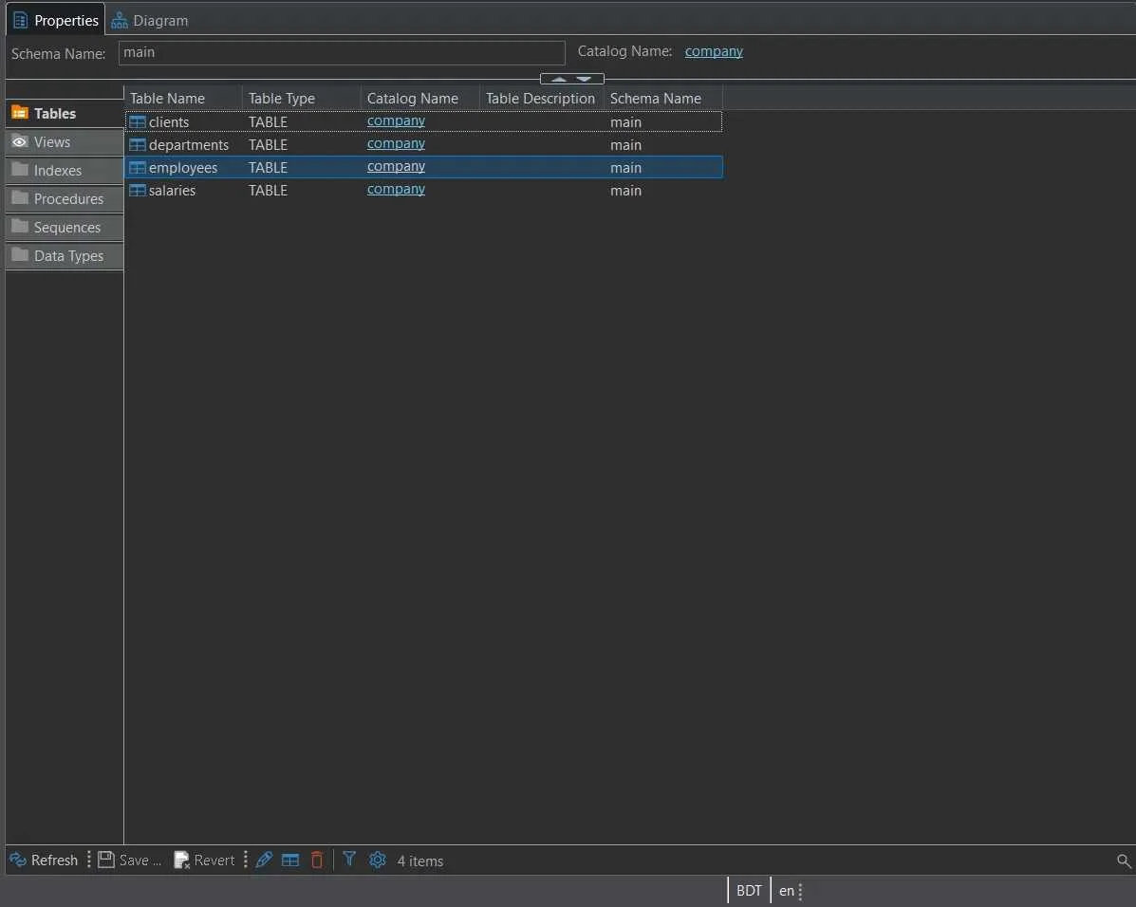The width and height of the screenshot is (1136, 907).
Task: Click the table icon beside salaries
Action: pyautogui.click(x=137, y=191)
